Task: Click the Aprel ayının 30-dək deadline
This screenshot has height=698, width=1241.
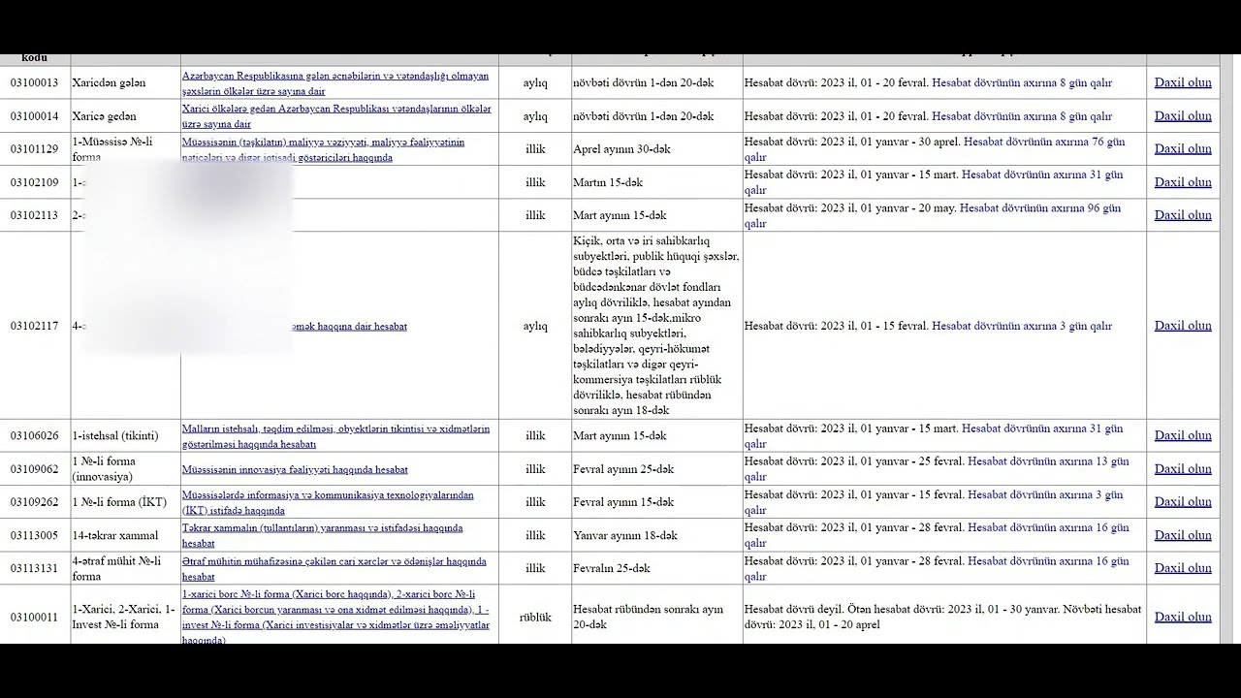Action: pos(621,148)
